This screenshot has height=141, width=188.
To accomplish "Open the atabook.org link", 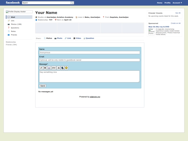I will pos(95,97).
